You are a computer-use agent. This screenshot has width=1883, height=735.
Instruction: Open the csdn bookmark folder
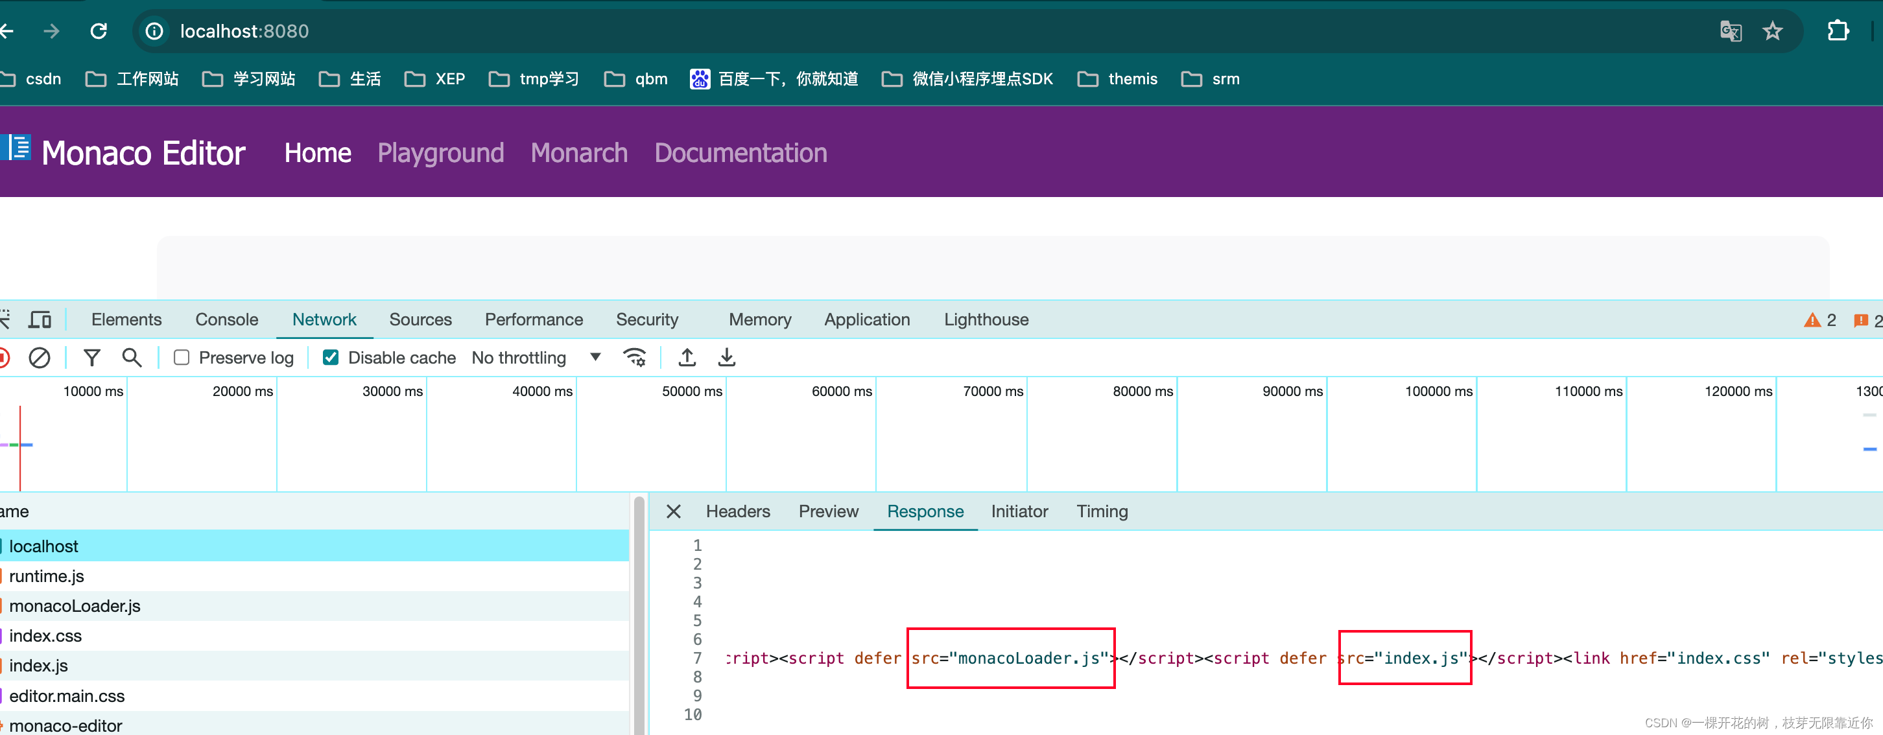pos(31,79)
